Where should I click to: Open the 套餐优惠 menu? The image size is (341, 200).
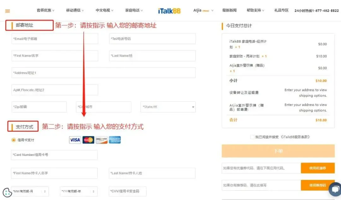pyautogui.click(x=45, y=10)
